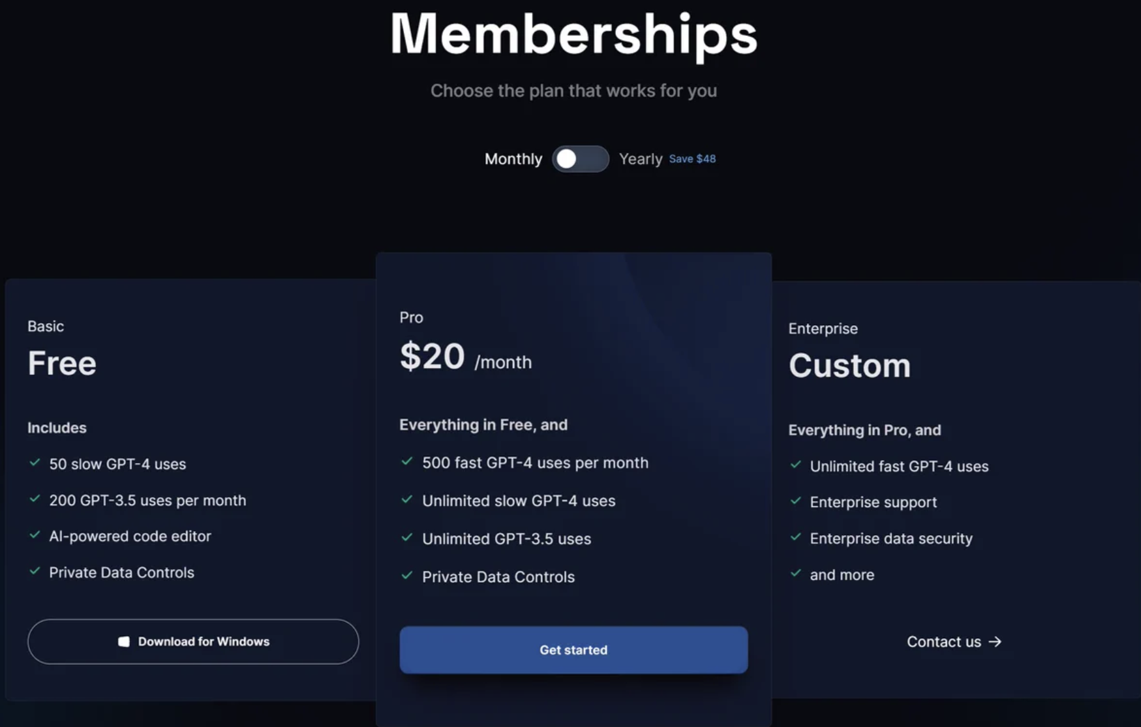Click the checkmark beside 50 slow GPT-4 uses
Screen dimensions: 1141x727
pyautogui.click(x=35, y=463)
